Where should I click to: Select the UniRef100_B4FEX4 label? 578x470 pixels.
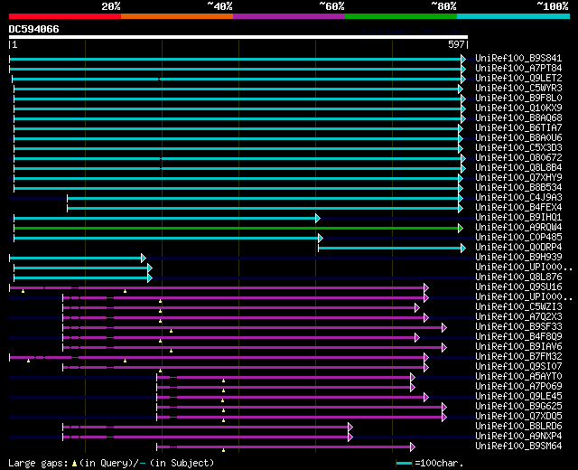coord(518,208)
